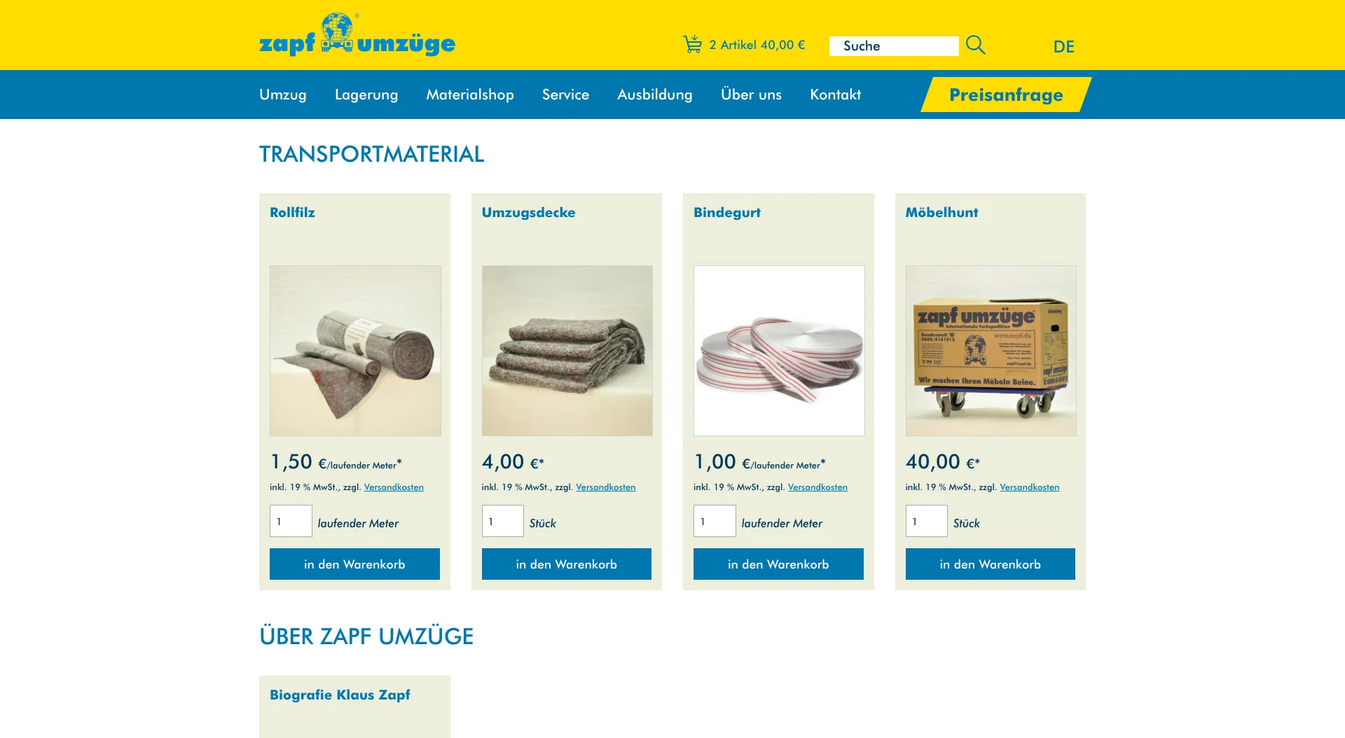The width and height of the screenshot is (1345, 738).
Task: Open the DE language selector
Action: click(1063, 47)
